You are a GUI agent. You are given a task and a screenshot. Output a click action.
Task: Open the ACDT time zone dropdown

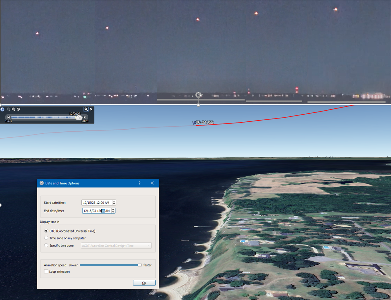[116, 246]
